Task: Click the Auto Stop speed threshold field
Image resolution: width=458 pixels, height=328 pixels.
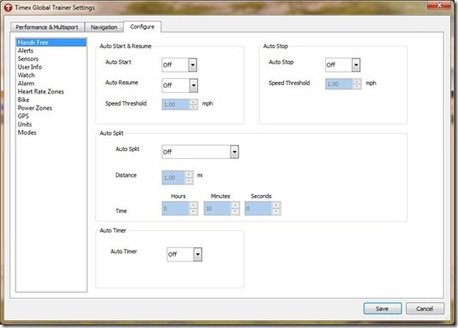Action: (x=339, y=84)
